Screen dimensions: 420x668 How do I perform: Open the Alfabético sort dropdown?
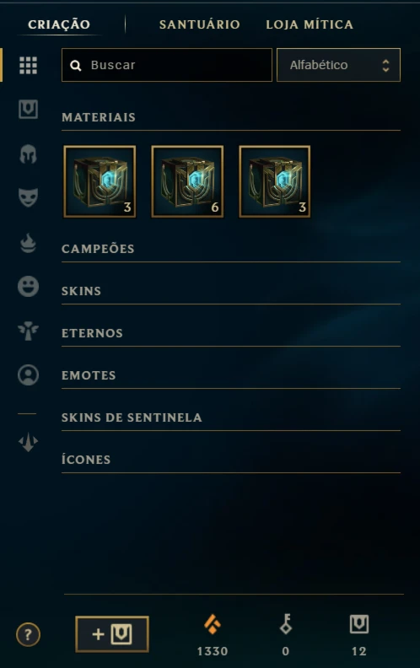[339, 65]
